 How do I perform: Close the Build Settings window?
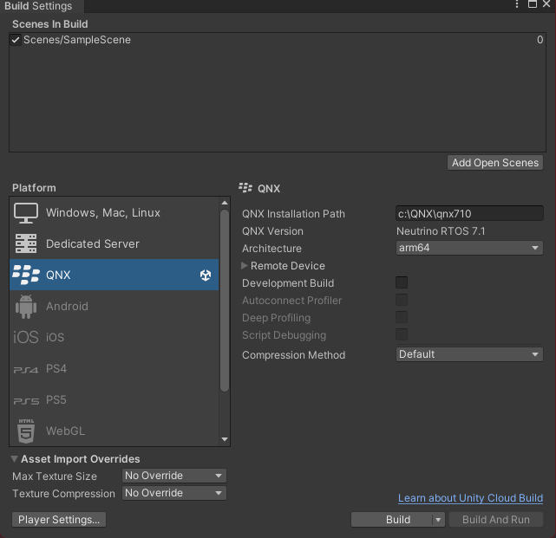click(x=546, y=4)
